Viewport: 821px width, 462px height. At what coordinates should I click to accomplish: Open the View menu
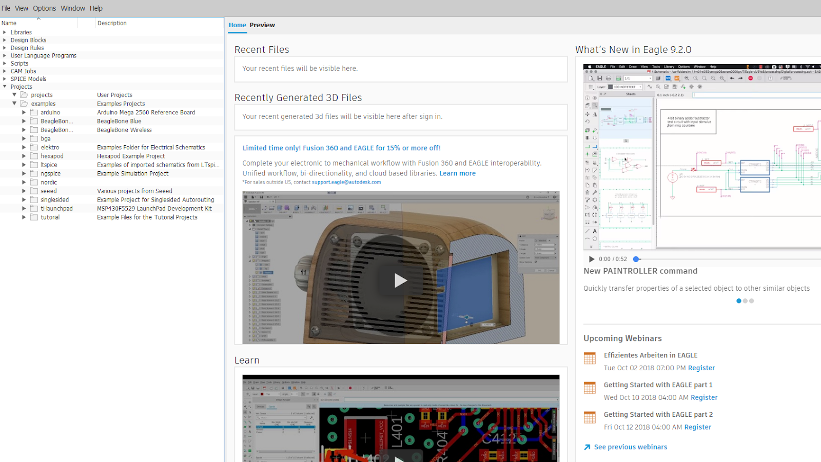[22, 8]
